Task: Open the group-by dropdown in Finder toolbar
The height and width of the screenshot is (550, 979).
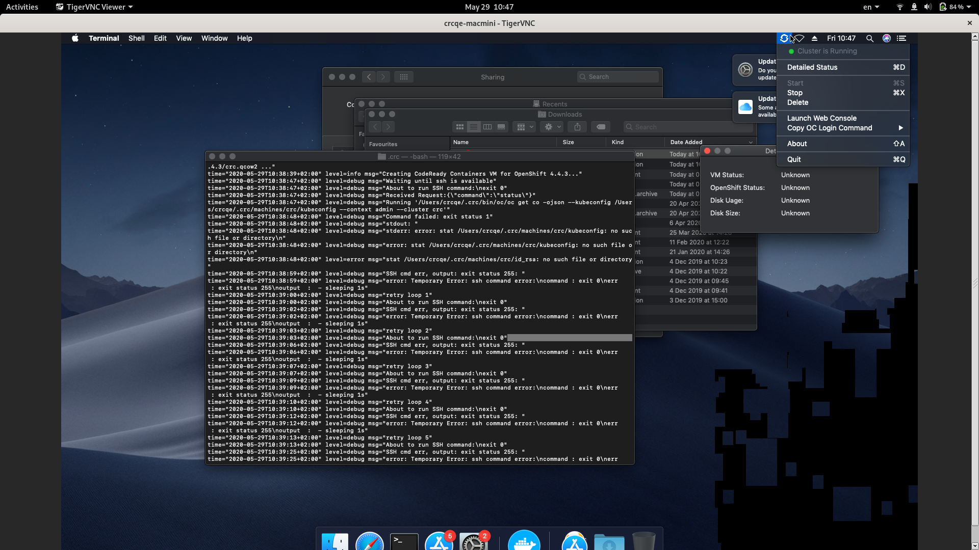Action: click(524, 126)
